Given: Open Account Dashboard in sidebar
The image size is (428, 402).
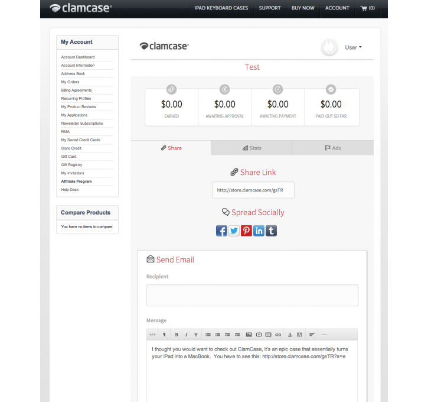Looking at the screenshot, I should (78, 57).
